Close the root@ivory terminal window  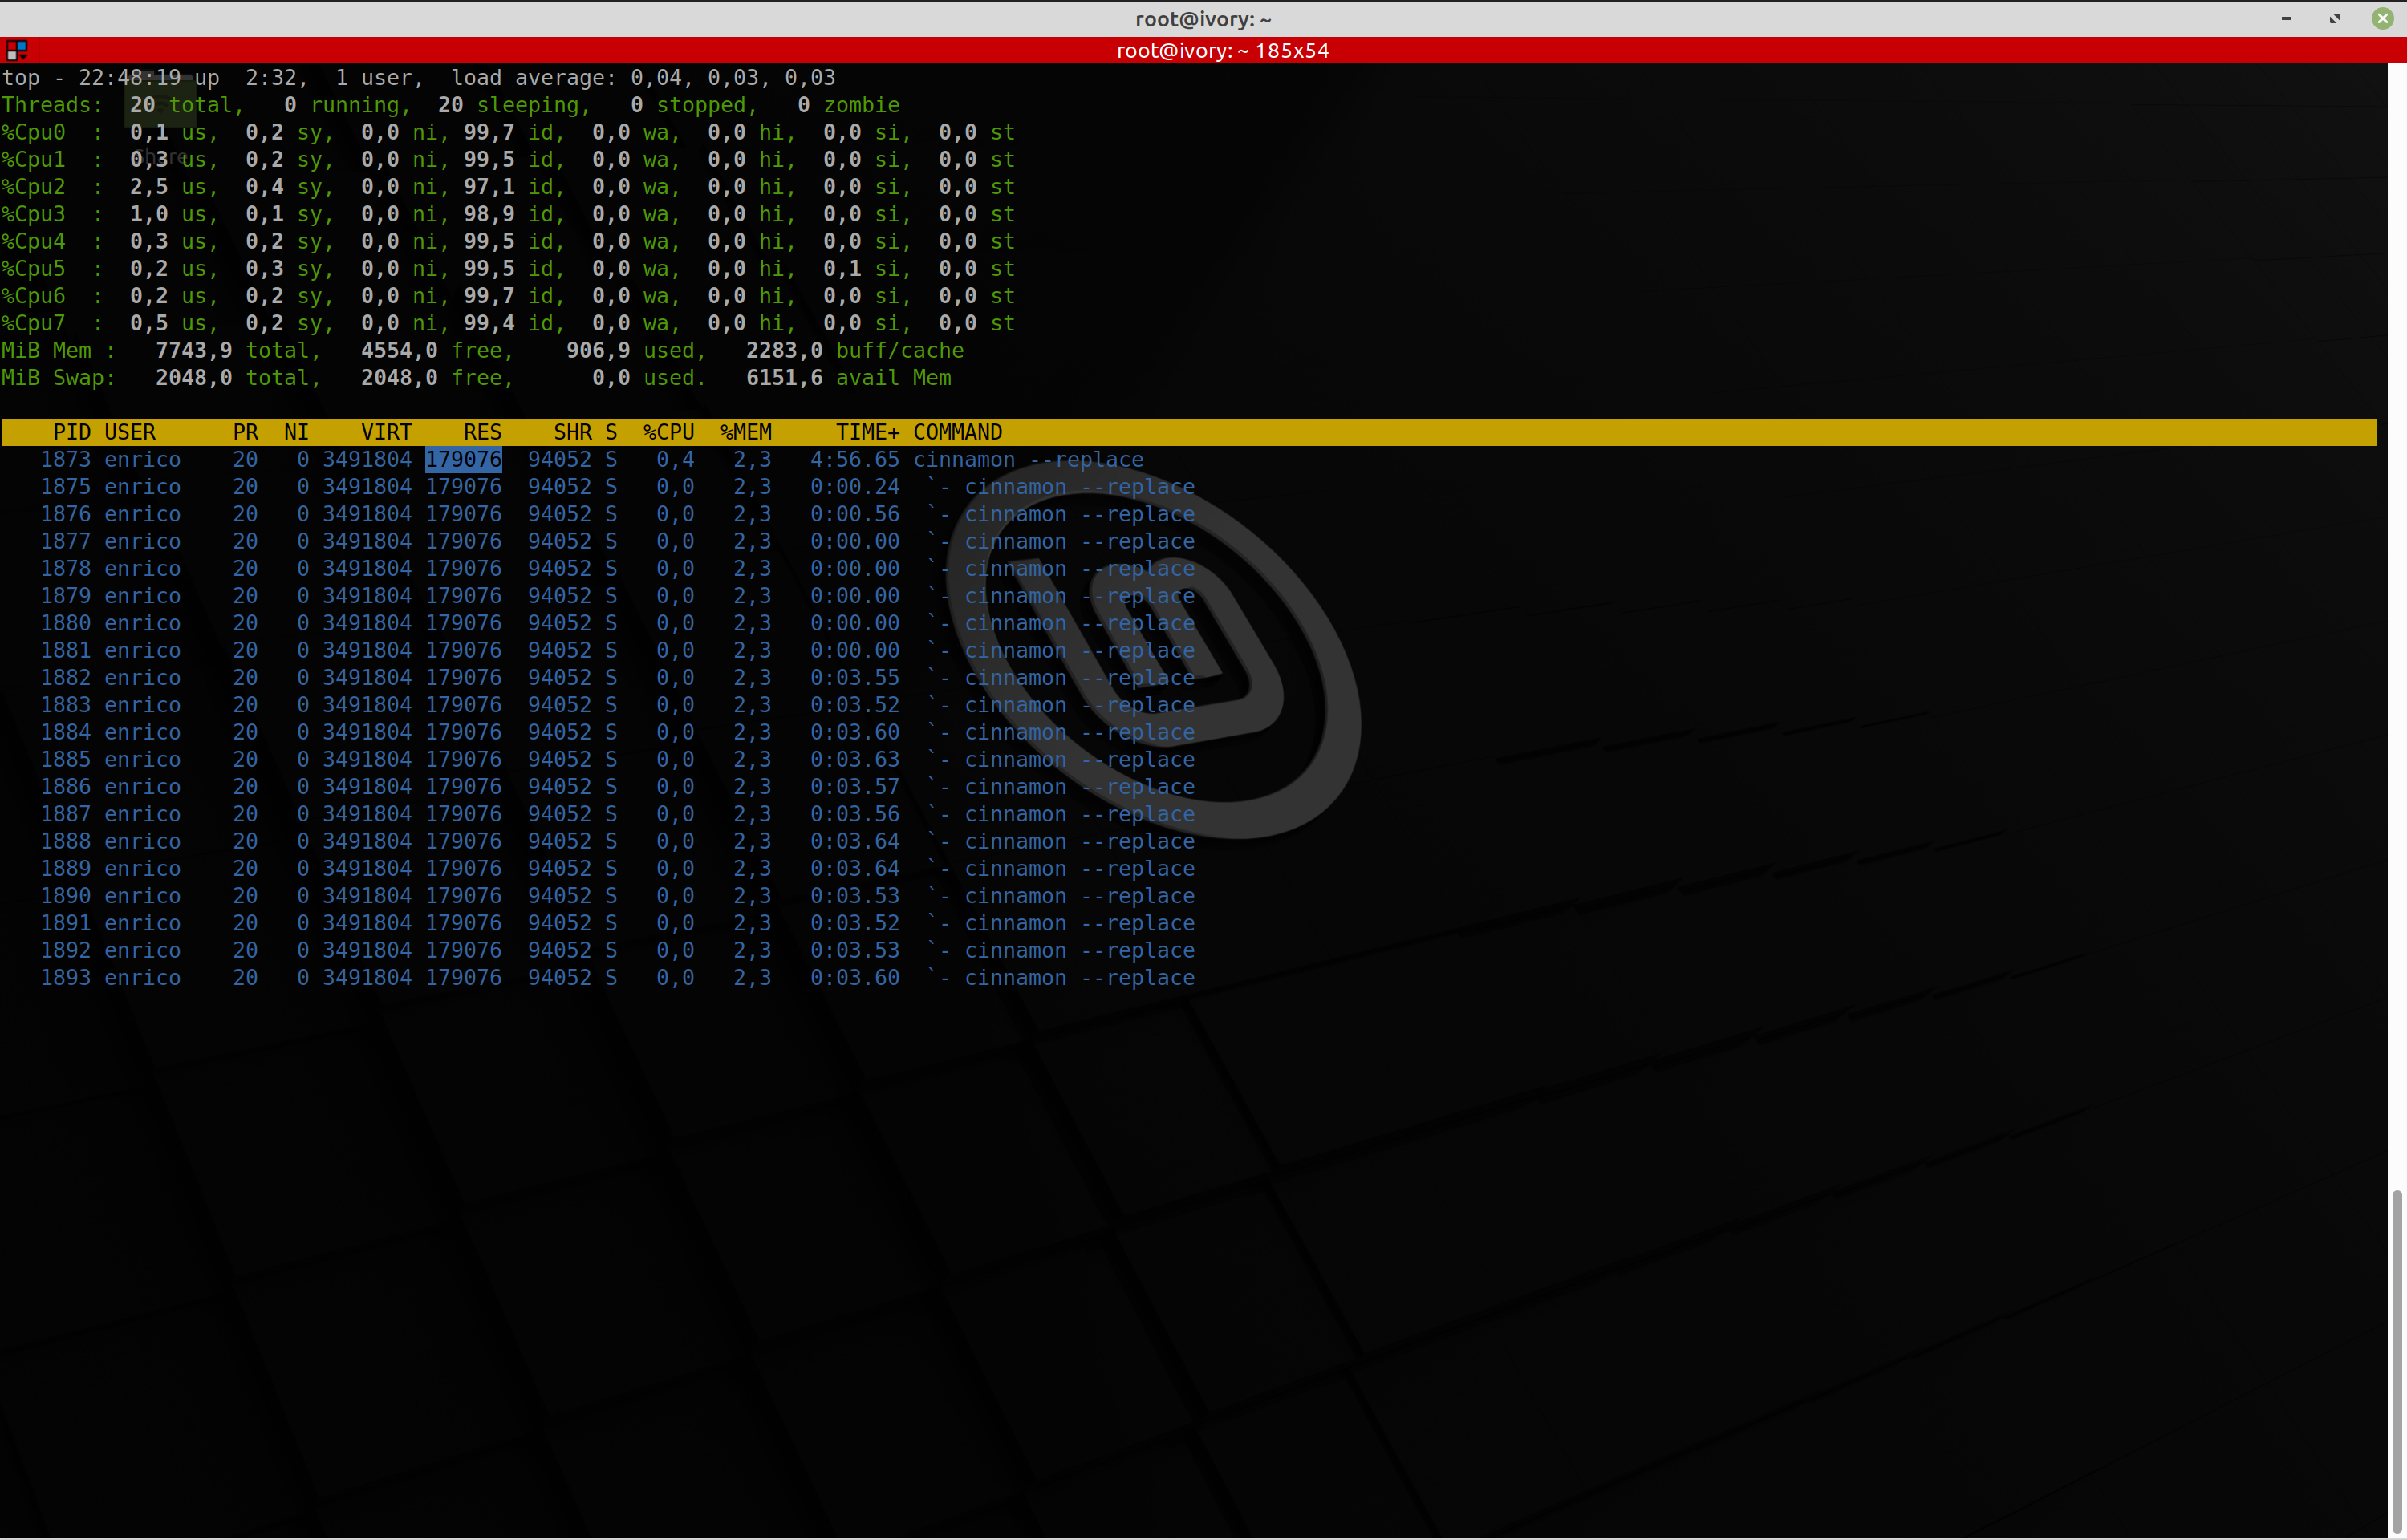point(2382,18)
